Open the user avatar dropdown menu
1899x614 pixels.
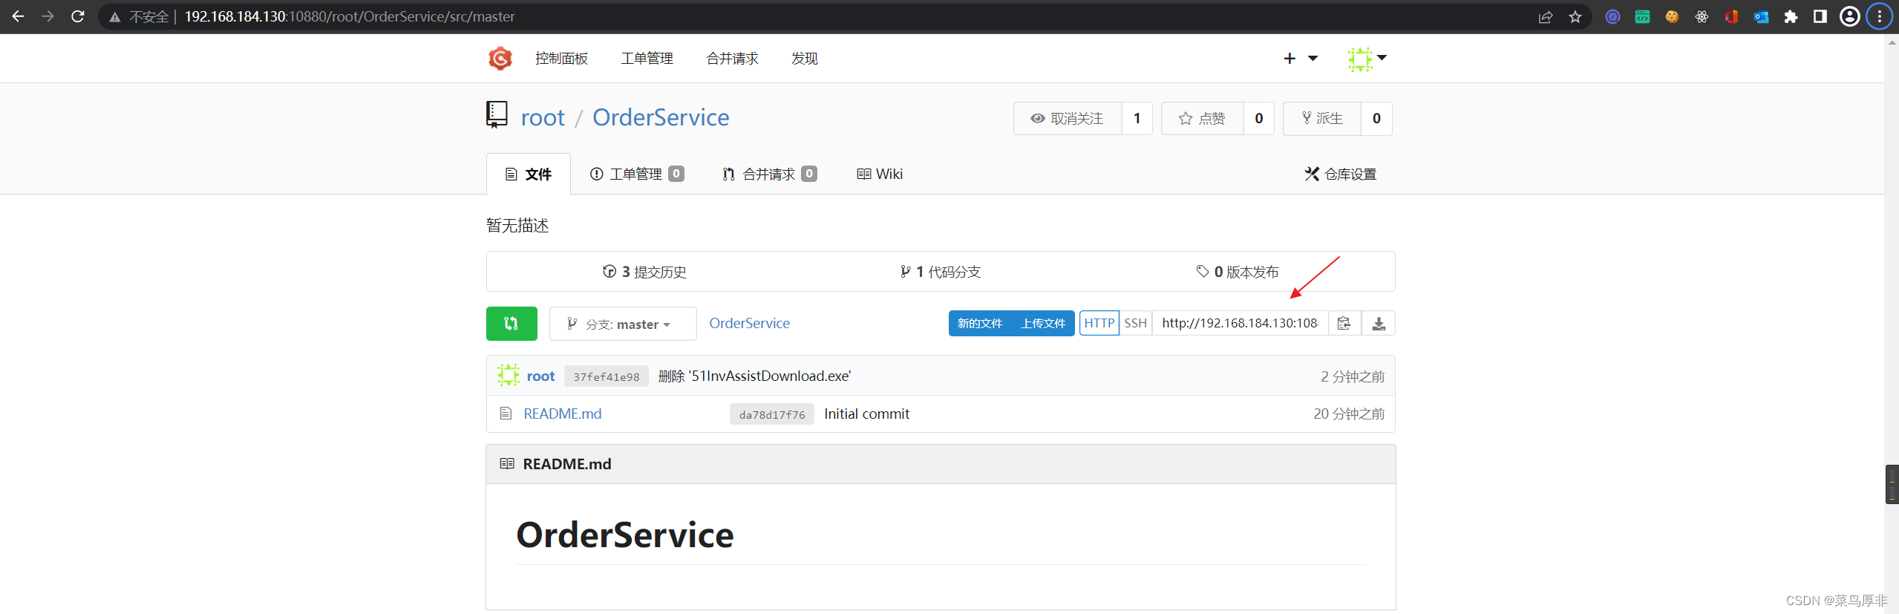[1367, 58]
